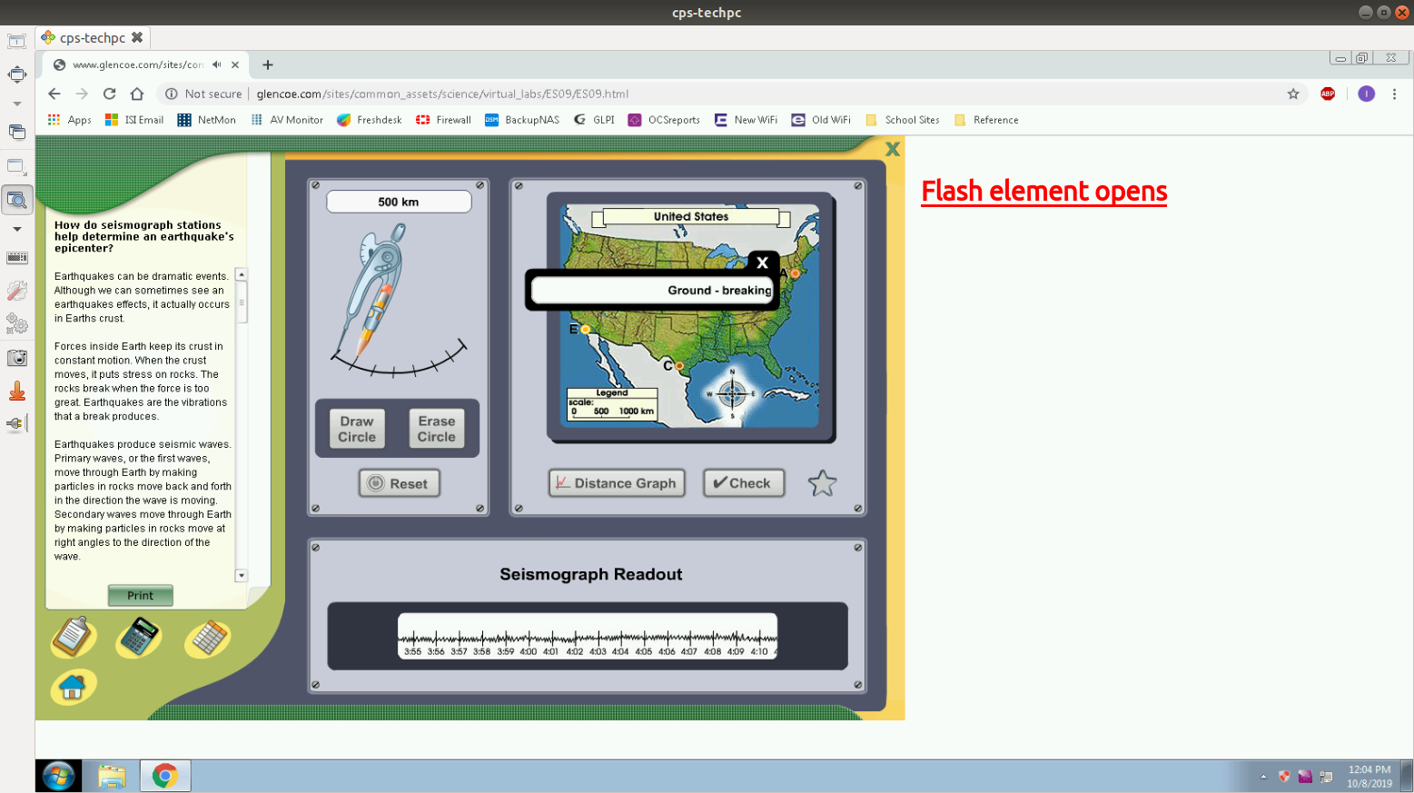This screenshot has height=793, width=1414.
Task: Open BackupNAS bookmark
Action: coord(522,120)
